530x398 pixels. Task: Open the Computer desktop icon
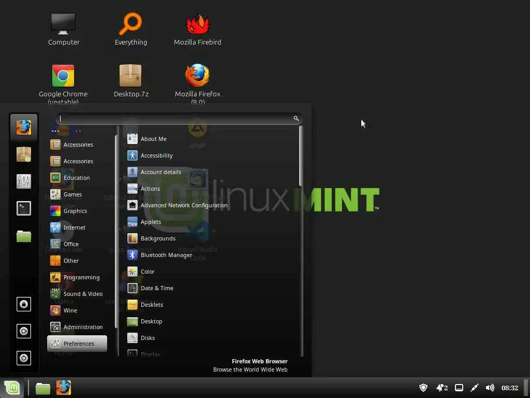tap(64, 30)
